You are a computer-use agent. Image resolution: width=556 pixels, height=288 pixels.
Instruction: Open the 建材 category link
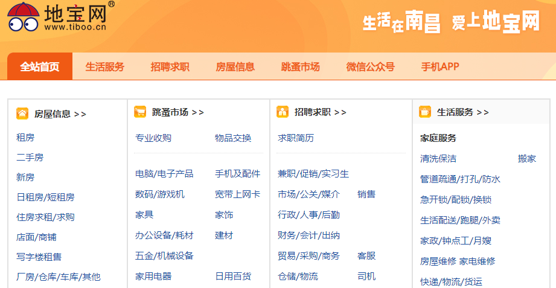click(x=224, y=235)
